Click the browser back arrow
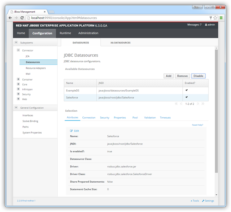231x212 pixels. tap(11, 18)
